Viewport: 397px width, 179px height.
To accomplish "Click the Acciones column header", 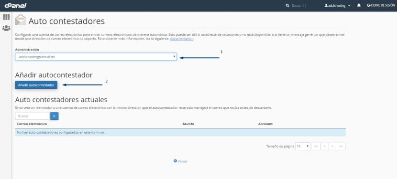I will pyautogui.click(x=265, y=124).
